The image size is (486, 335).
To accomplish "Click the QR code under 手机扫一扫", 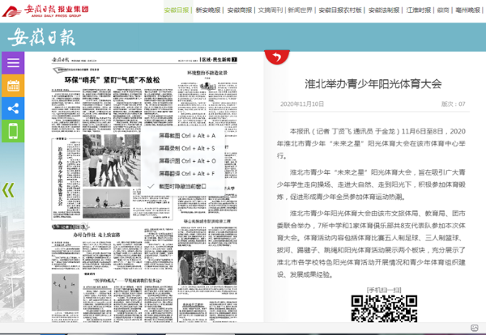I will pos(384,308).
